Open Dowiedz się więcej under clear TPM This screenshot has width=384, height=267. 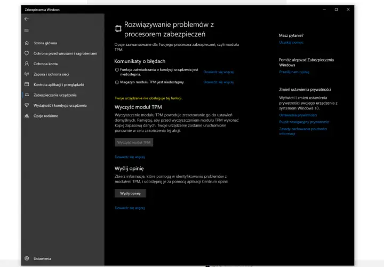point(130,157)
